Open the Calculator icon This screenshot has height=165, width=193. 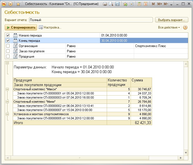tap(139, 4)
